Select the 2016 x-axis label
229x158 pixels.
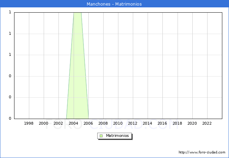162,123
